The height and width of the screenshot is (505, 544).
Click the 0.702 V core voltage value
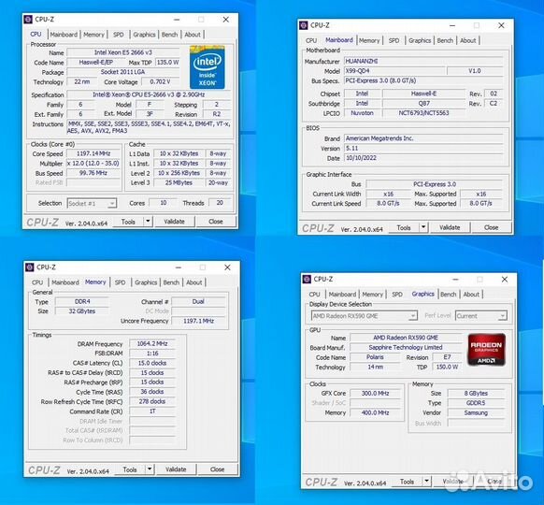160,81
